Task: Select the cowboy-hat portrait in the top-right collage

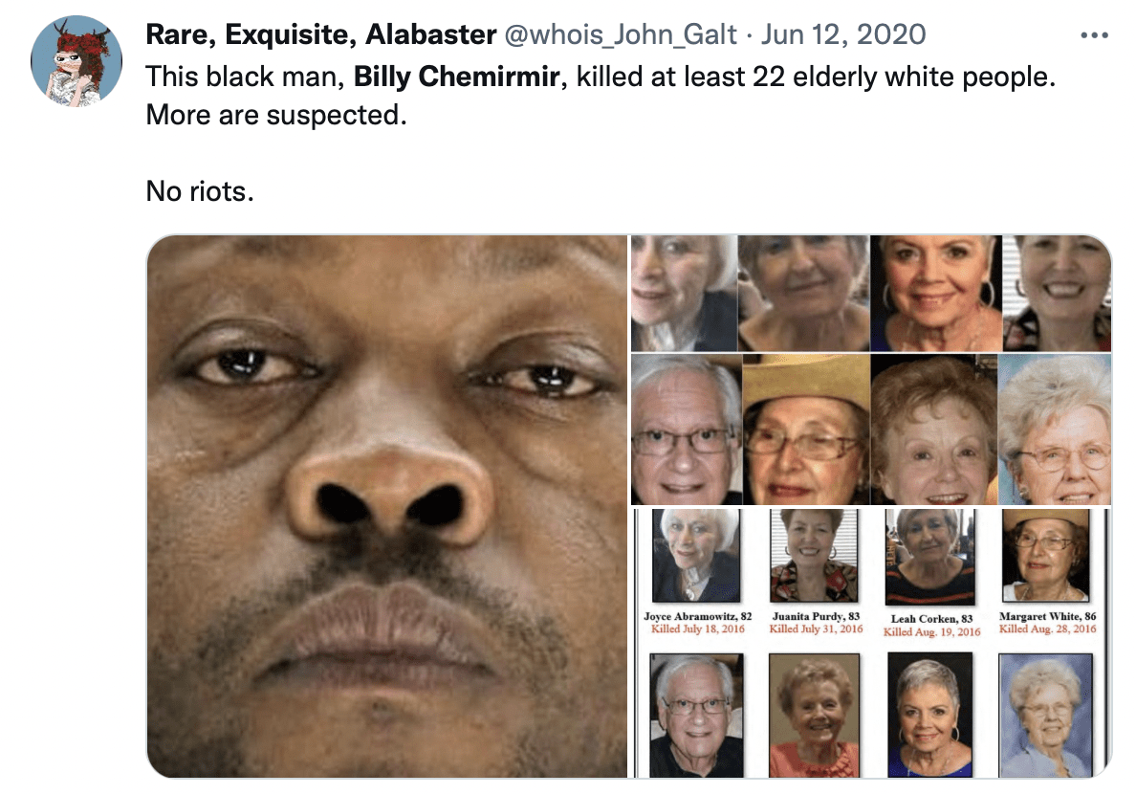Action: click(x=806, y=430)
